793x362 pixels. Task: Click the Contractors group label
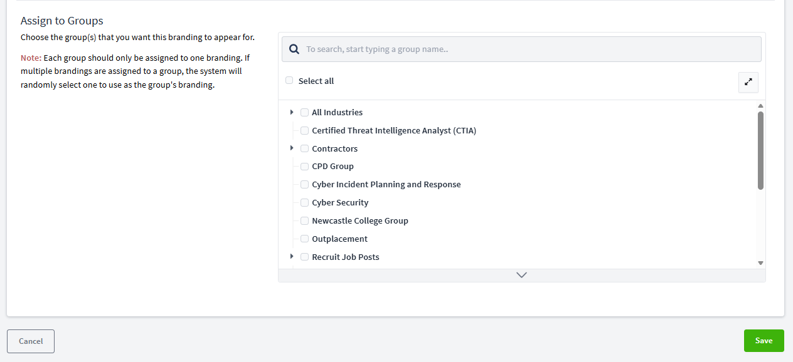tap(334, 149)
